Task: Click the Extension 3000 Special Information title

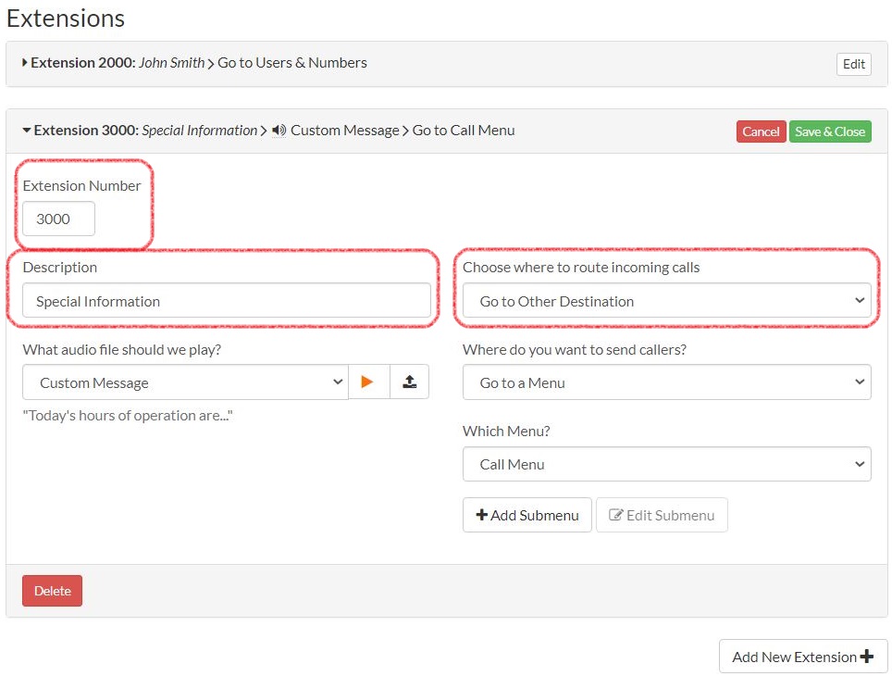Action: click(x=145, y=131)
